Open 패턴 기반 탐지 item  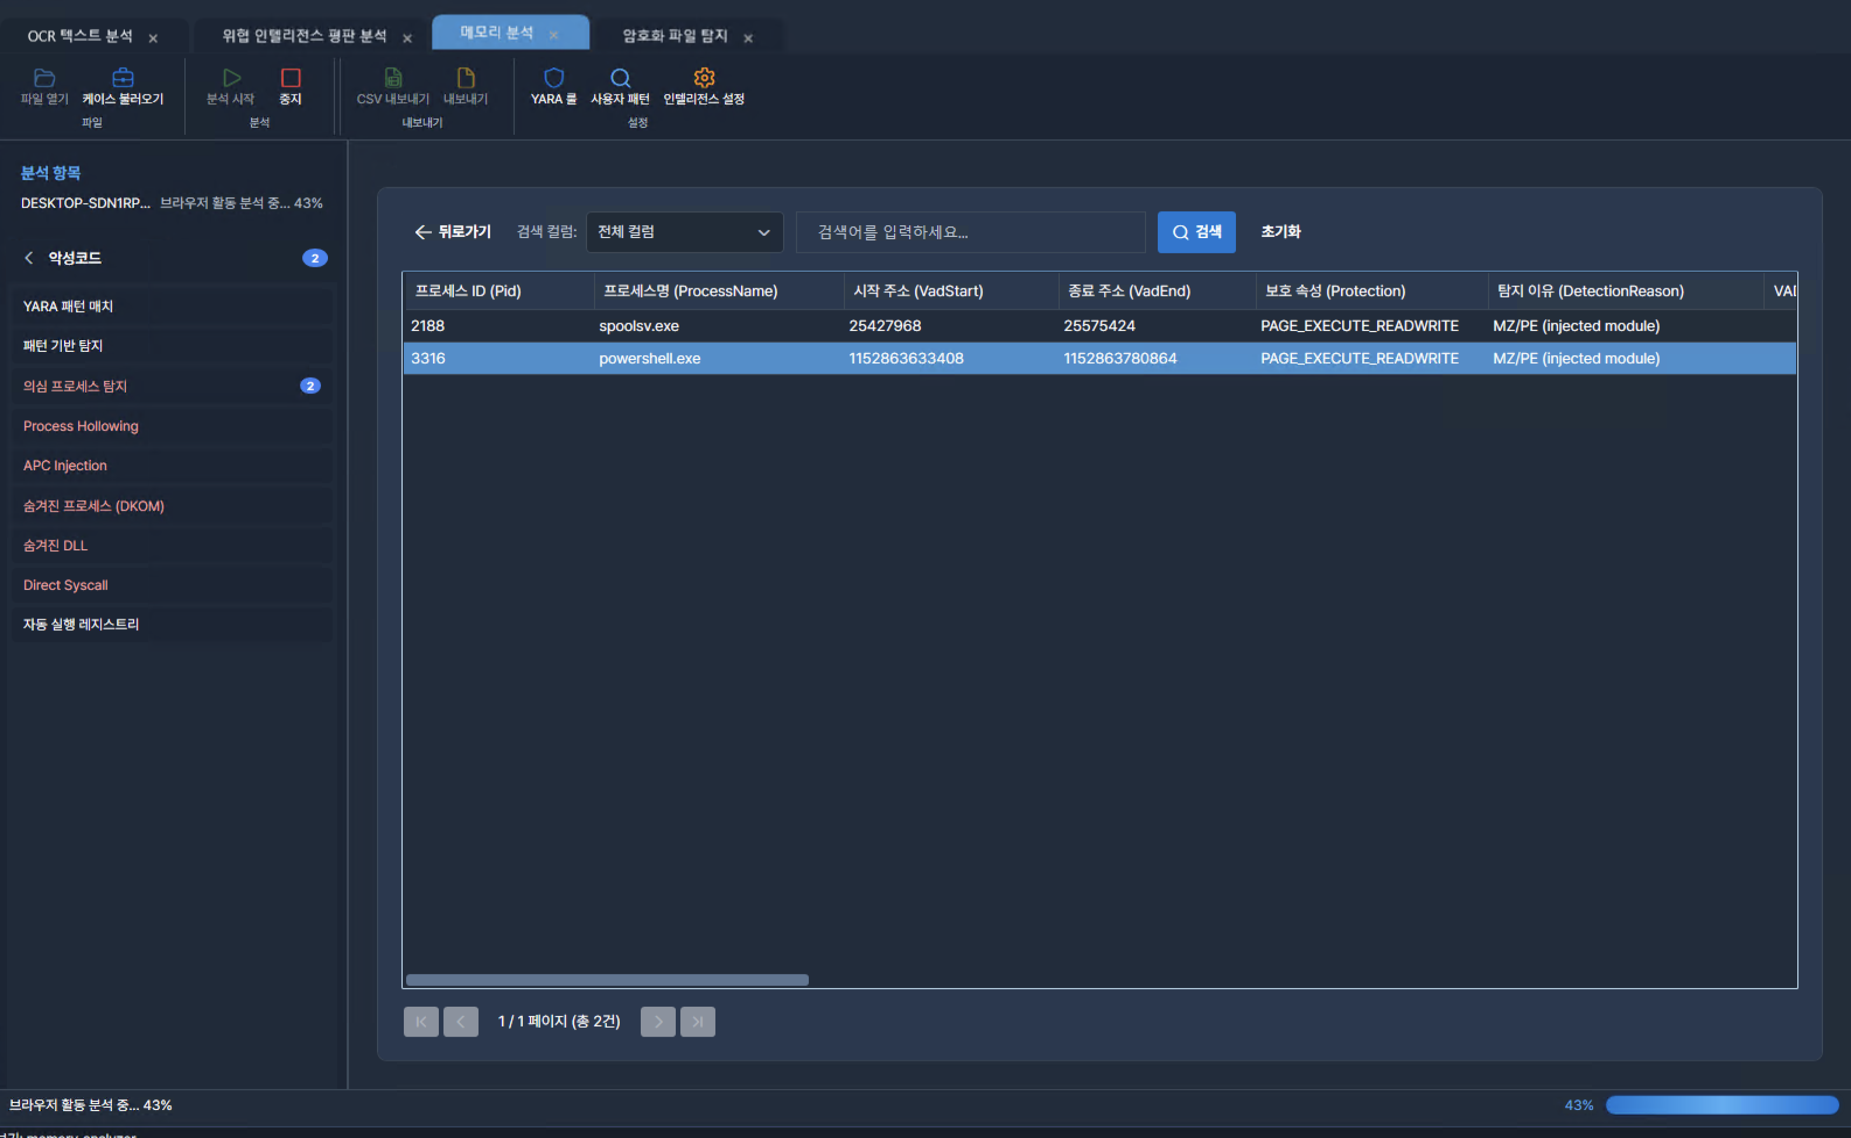click(x=172, y=345)
